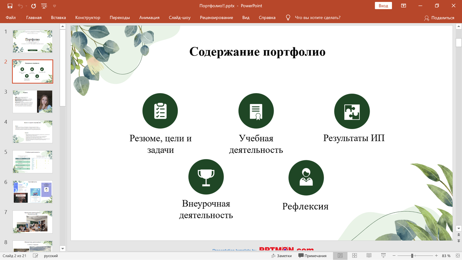This screenshot has width=462, height=260.
Task: Switch to Slide Sorter view icon
Action: tap(355, 256)
